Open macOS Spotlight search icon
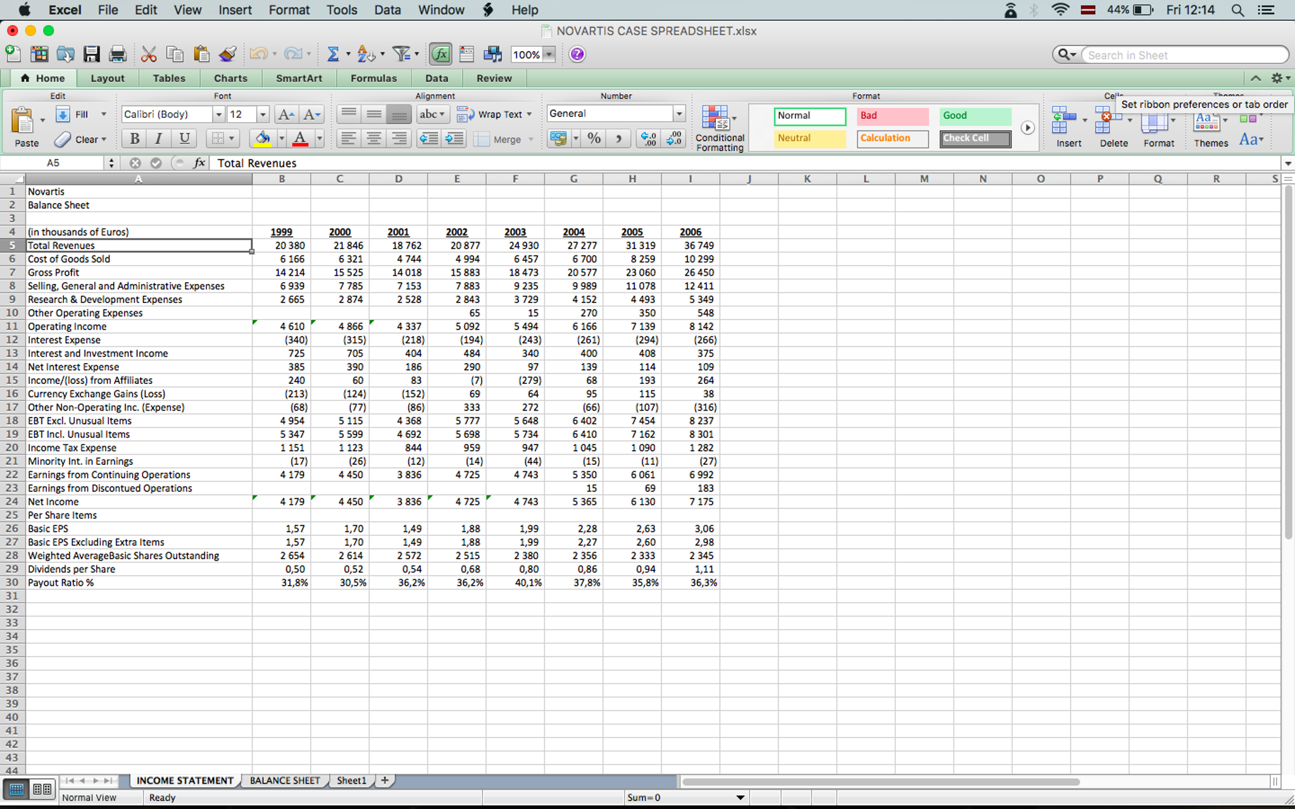Viewport: 1295px width, 809px height. coord(1237,10)
